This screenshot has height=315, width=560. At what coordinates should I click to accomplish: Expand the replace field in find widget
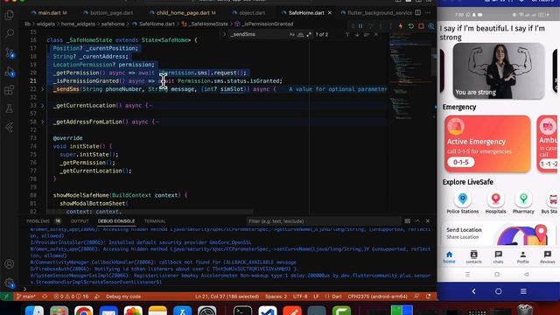(x=225, y=35)
